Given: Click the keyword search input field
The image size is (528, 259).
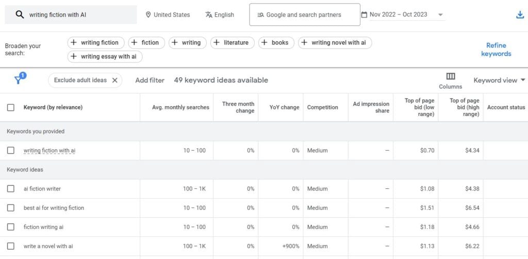Looking at the screenshot, I should point(71,14).
